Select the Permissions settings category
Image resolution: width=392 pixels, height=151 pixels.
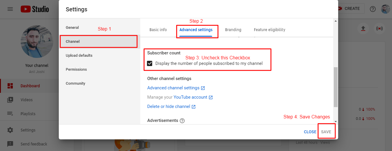[100, 70]
